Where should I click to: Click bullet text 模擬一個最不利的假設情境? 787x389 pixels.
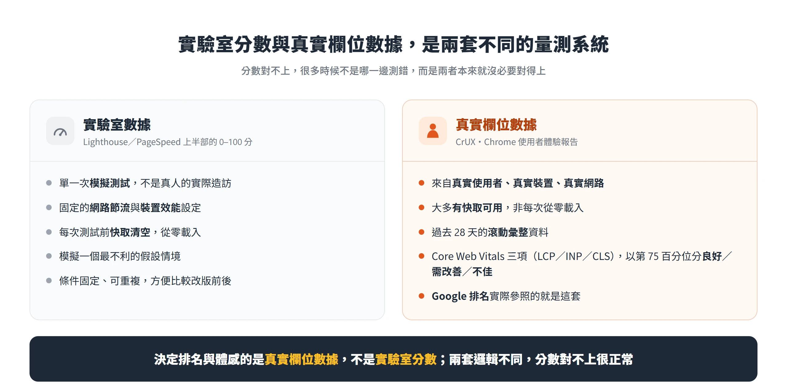point(120,256)
